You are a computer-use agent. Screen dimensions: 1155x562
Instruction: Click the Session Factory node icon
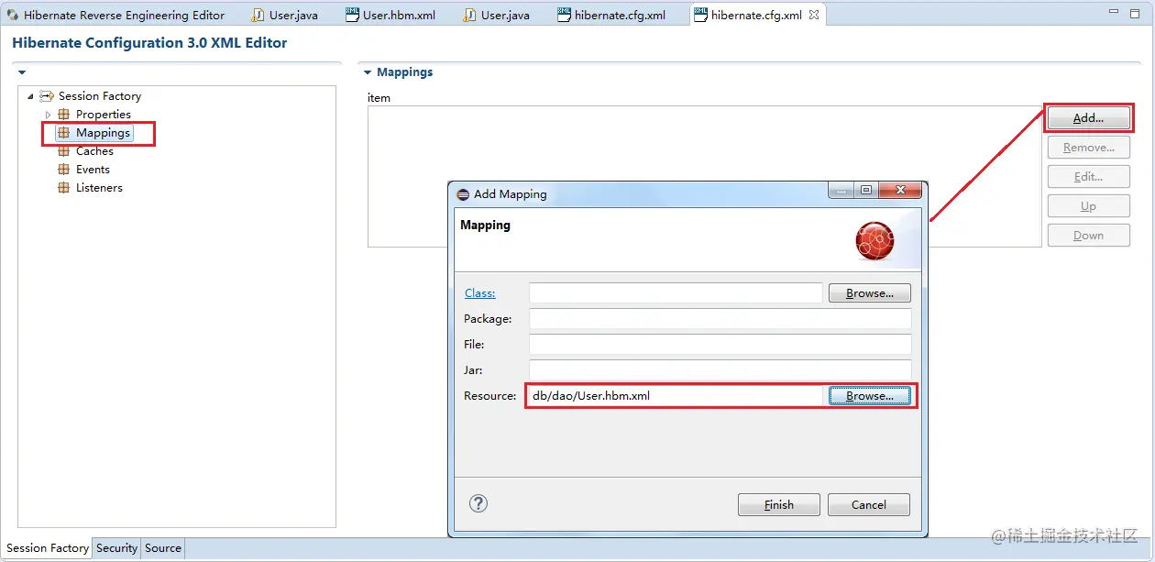(47, 96)
